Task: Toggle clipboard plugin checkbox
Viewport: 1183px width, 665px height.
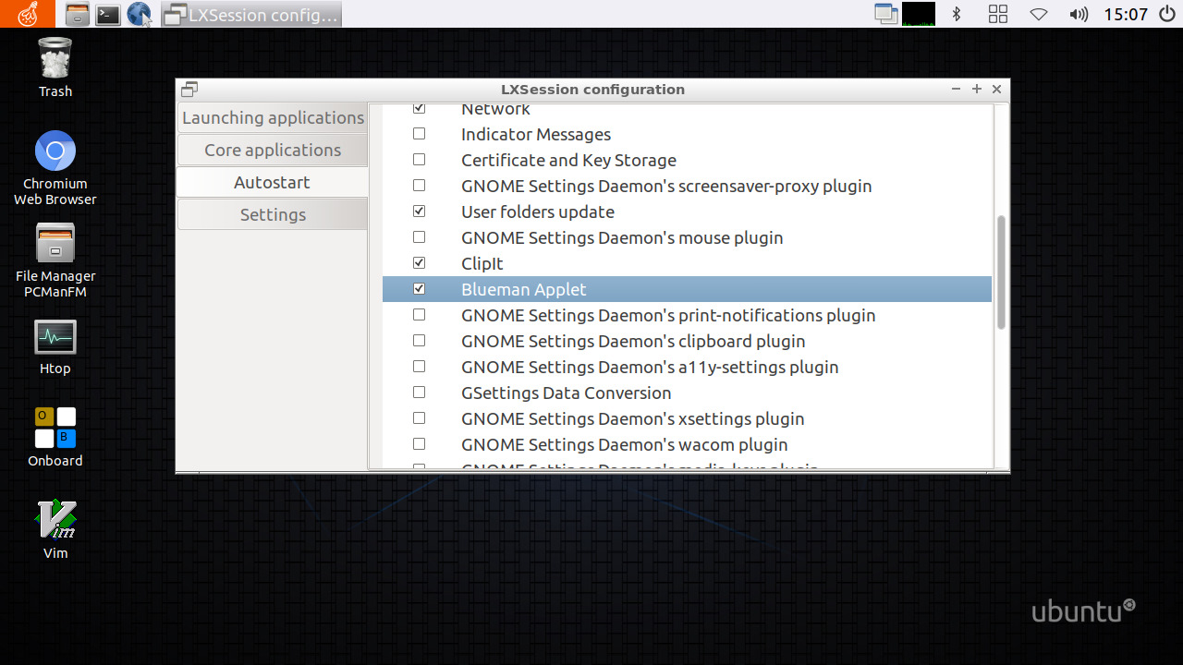Action: [x=419, y=341]
